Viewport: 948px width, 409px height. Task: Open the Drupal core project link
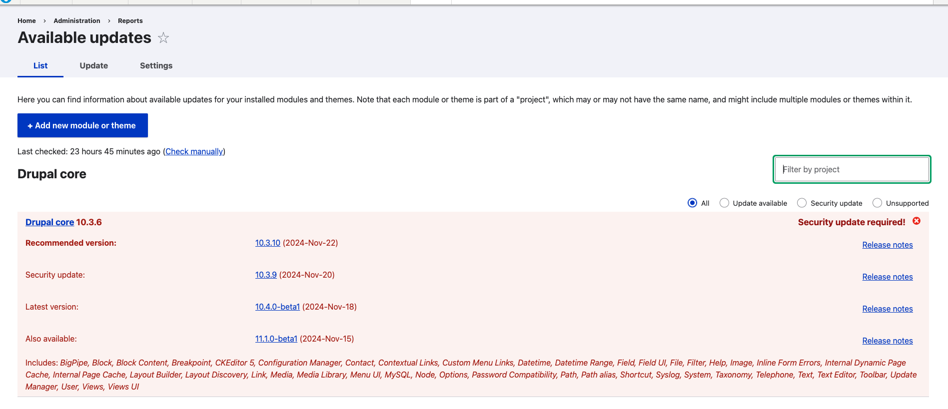49,222
